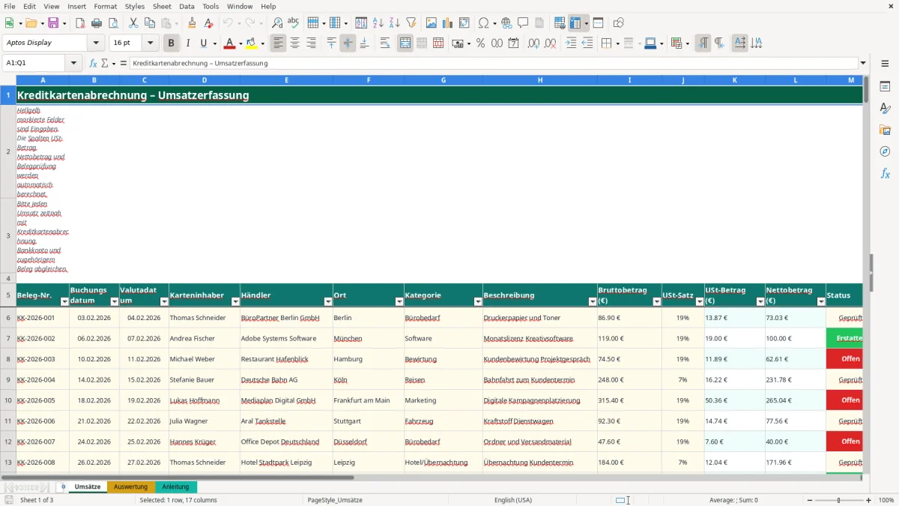Increase indent of cell content
The height and width of the screenshot is (506, 899).
click(571, 43)
